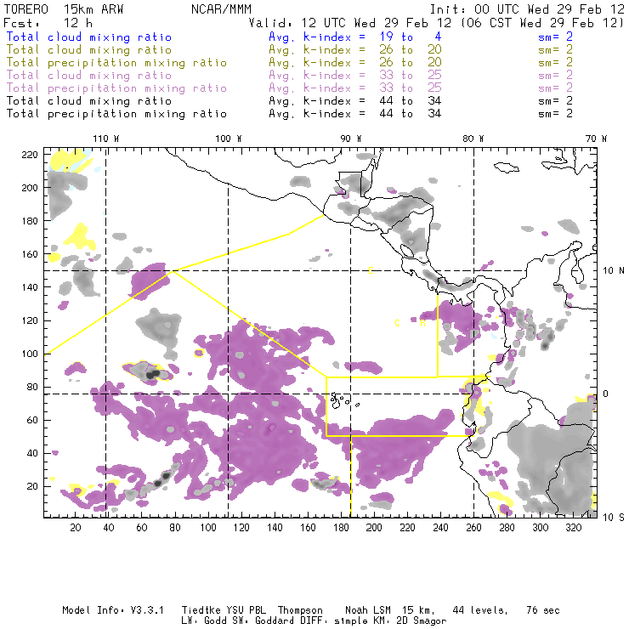629x629 pixels.
Task: Click the '0' equator latitude label
Action: point(606,394)
